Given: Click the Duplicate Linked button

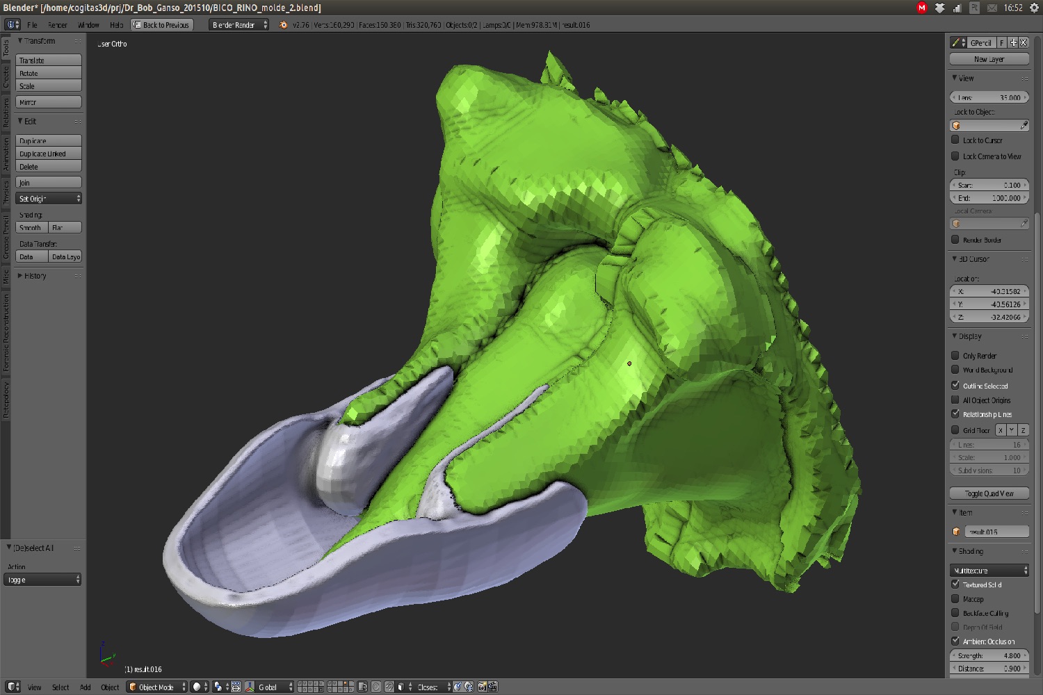Looking at the screenshot, I should coord(49,154).
